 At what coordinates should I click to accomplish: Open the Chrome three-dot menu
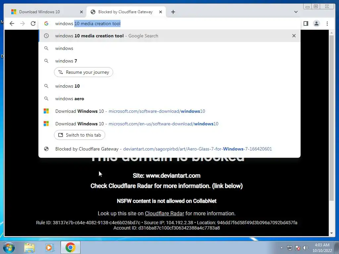pos(327,23)
